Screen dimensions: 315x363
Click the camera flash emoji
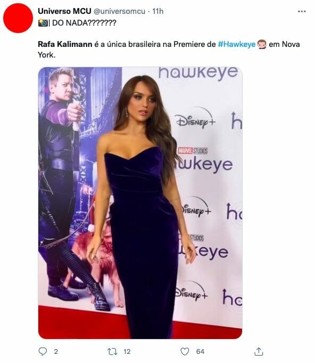click(43, 23)
